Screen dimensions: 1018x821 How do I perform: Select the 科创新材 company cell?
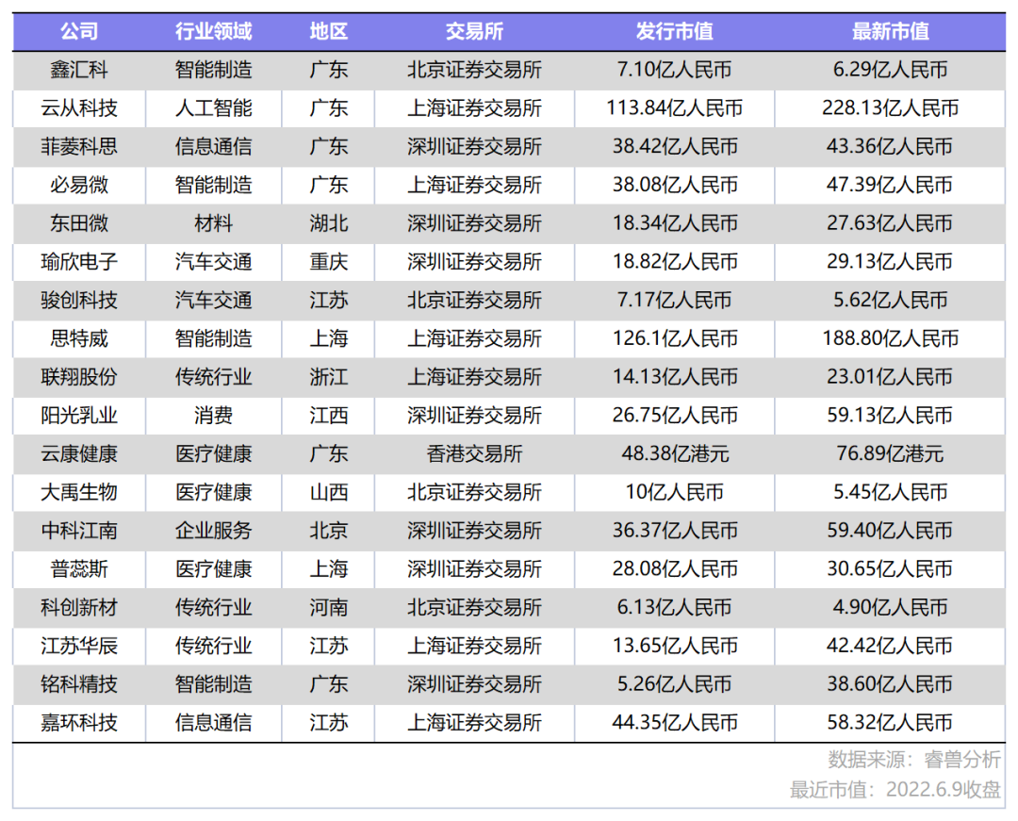click(79, 607)
